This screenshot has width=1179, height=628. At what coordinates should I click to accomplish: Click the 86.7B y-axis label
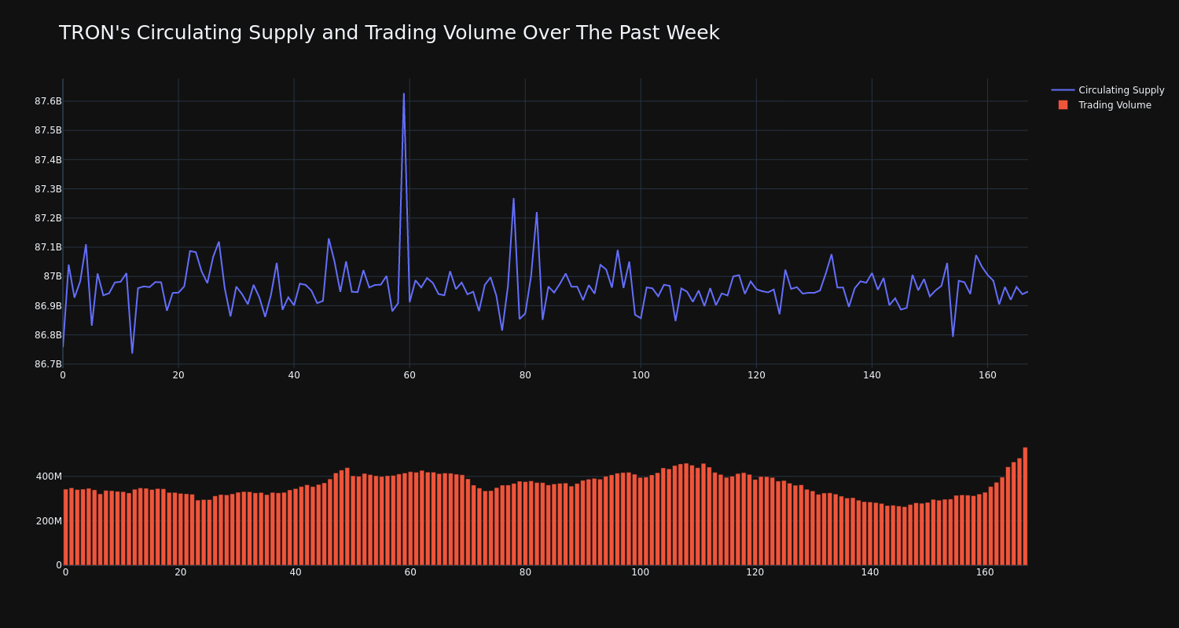point(48,364)
